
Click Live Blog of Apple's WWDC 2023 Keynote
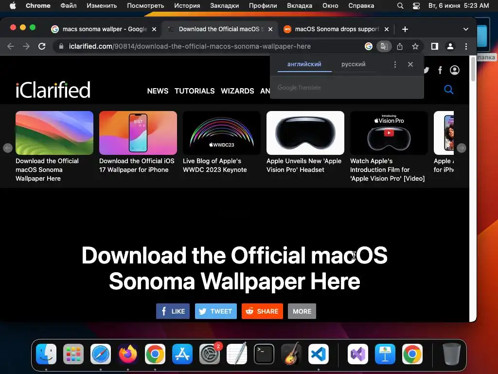tap(214, 166)
